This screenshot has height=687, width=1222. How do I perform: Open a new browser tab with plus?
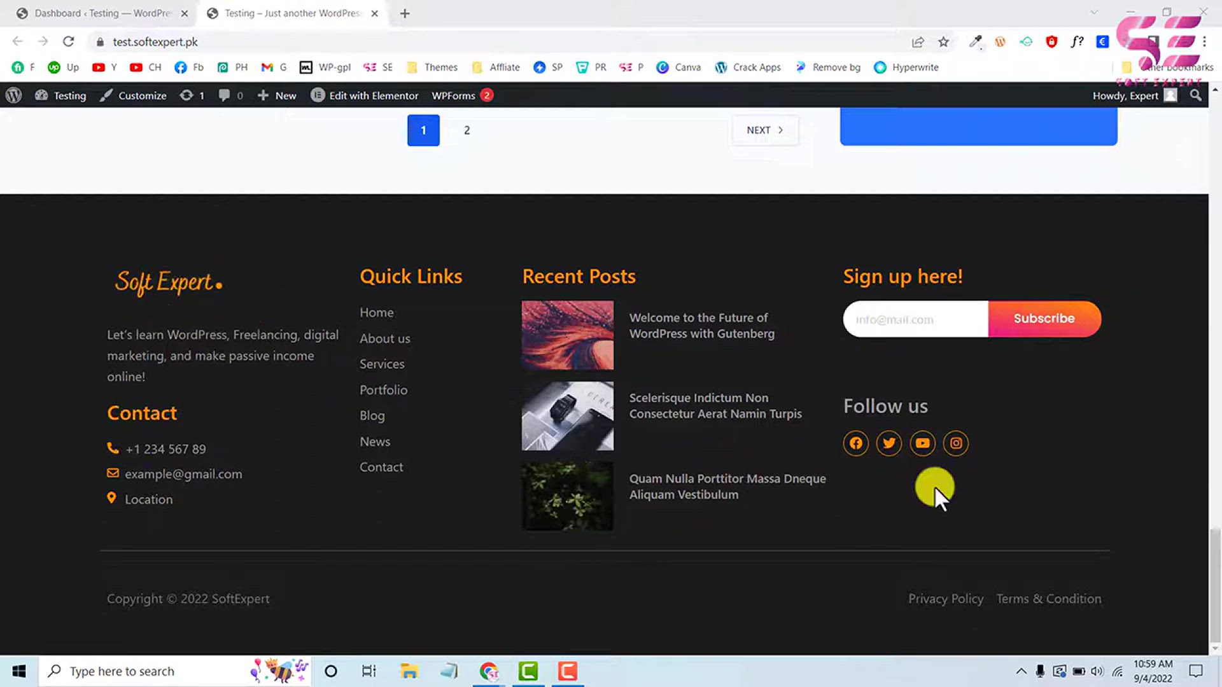(x=405, y=13)
